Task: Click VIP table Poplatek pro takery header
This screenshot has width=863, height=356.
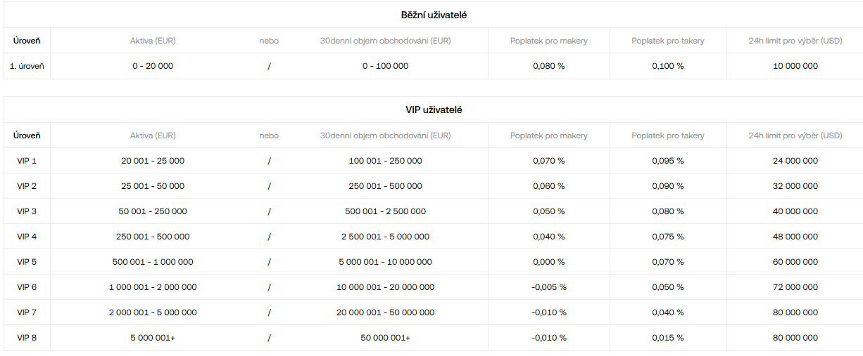Action: [667, 136]
